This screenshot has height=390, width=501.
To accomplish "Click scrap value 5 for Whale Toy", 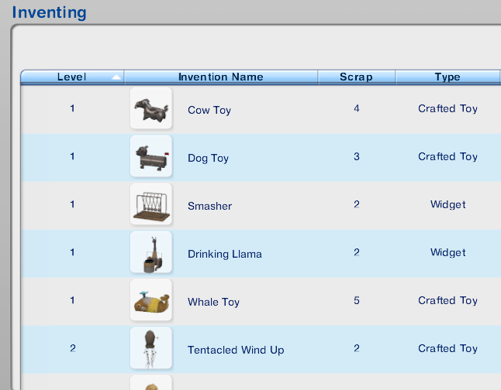I will coord(357,300).
